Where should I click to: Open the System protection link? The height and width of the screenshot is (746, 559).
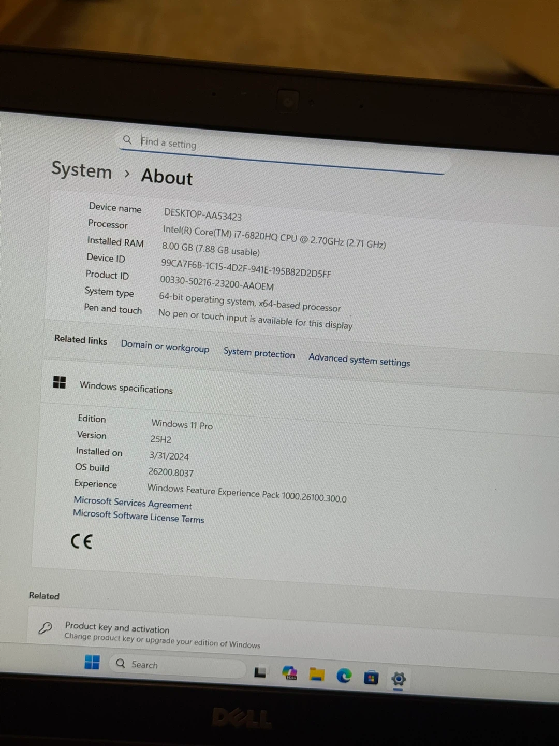click(259, 353)
